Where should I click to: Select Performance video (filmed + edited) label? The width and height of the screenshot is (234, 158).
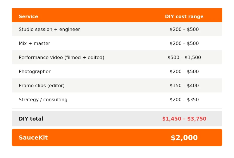coord(61,58)
